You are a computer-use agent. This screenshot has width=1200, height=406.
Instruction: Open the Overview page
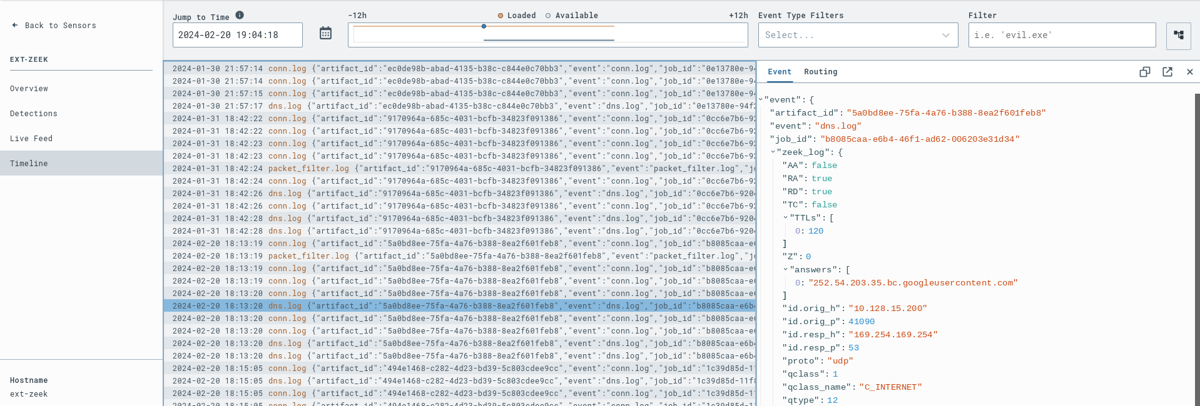29,89
